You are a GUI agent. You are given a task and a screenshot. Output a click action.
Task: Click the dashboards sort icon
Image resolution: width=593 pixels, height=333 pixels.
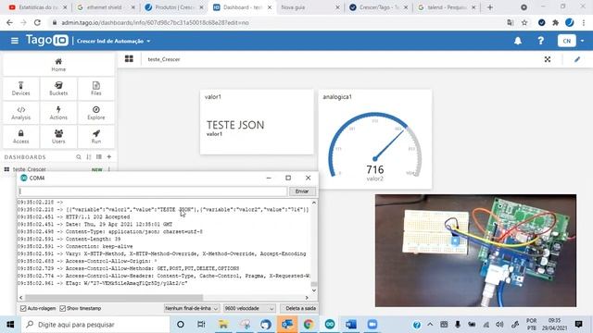click(89, 156)
